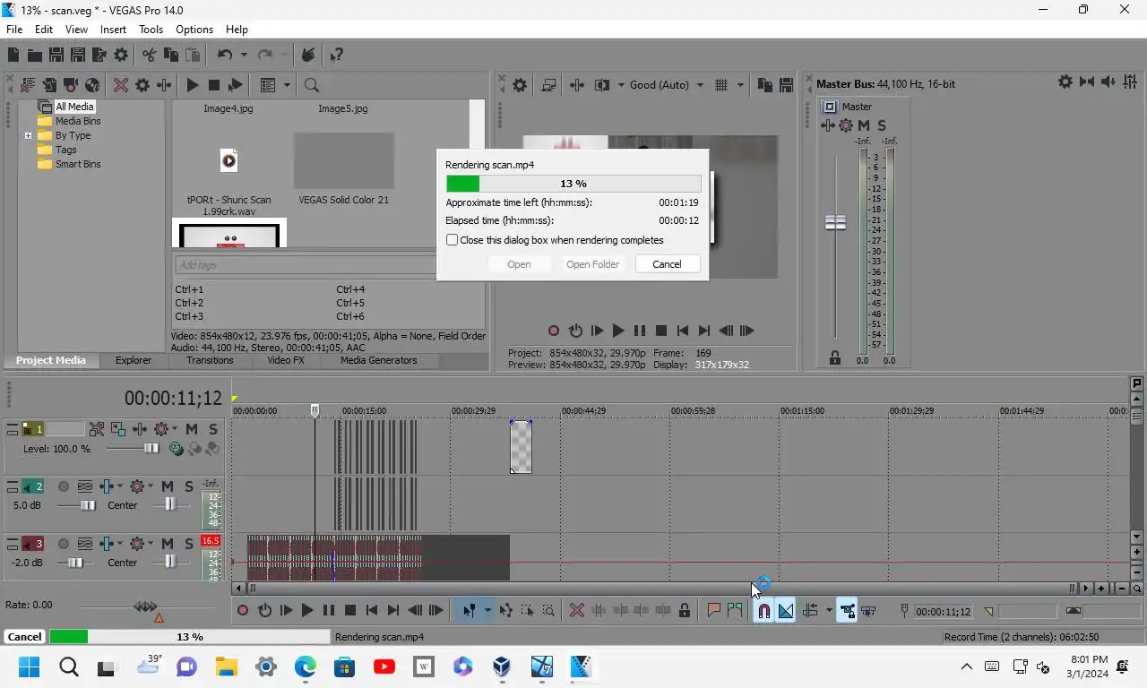Open the Options menu
Screen dimensions: 1147x688
(x=194, y=30)
